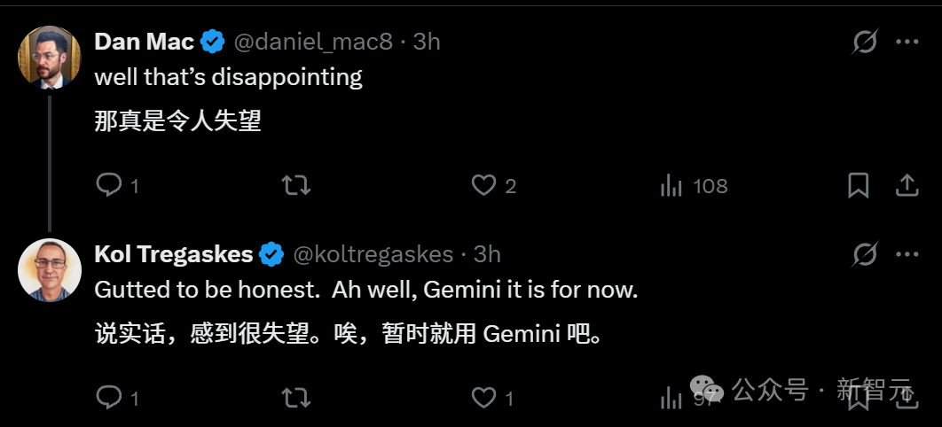Click Kol Tregaskes display name
This screenshot has height=427, width=942.
(x=173, y=255)
